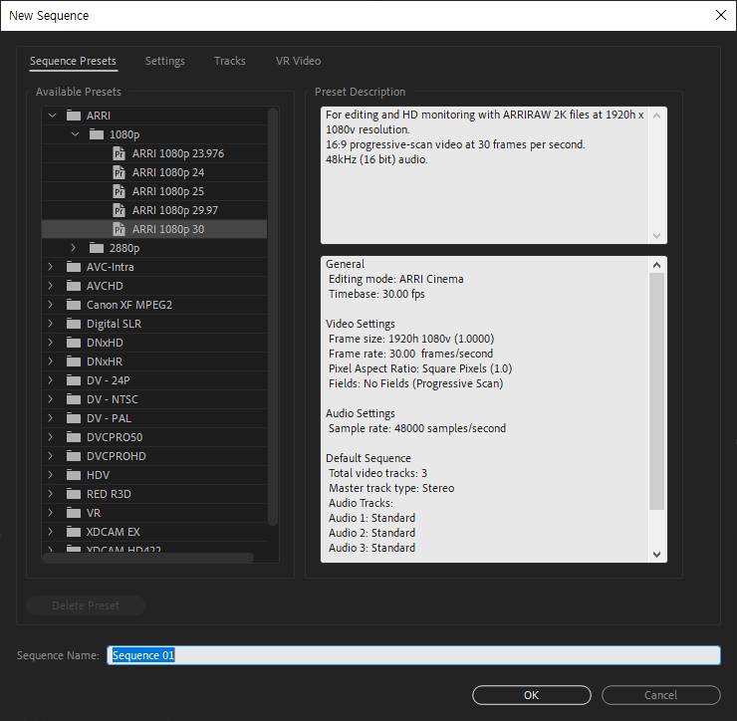Click the DV - NTSC folder icon
Screen dimensions: 737x721
pyautogui.click(x=74, y=399)
